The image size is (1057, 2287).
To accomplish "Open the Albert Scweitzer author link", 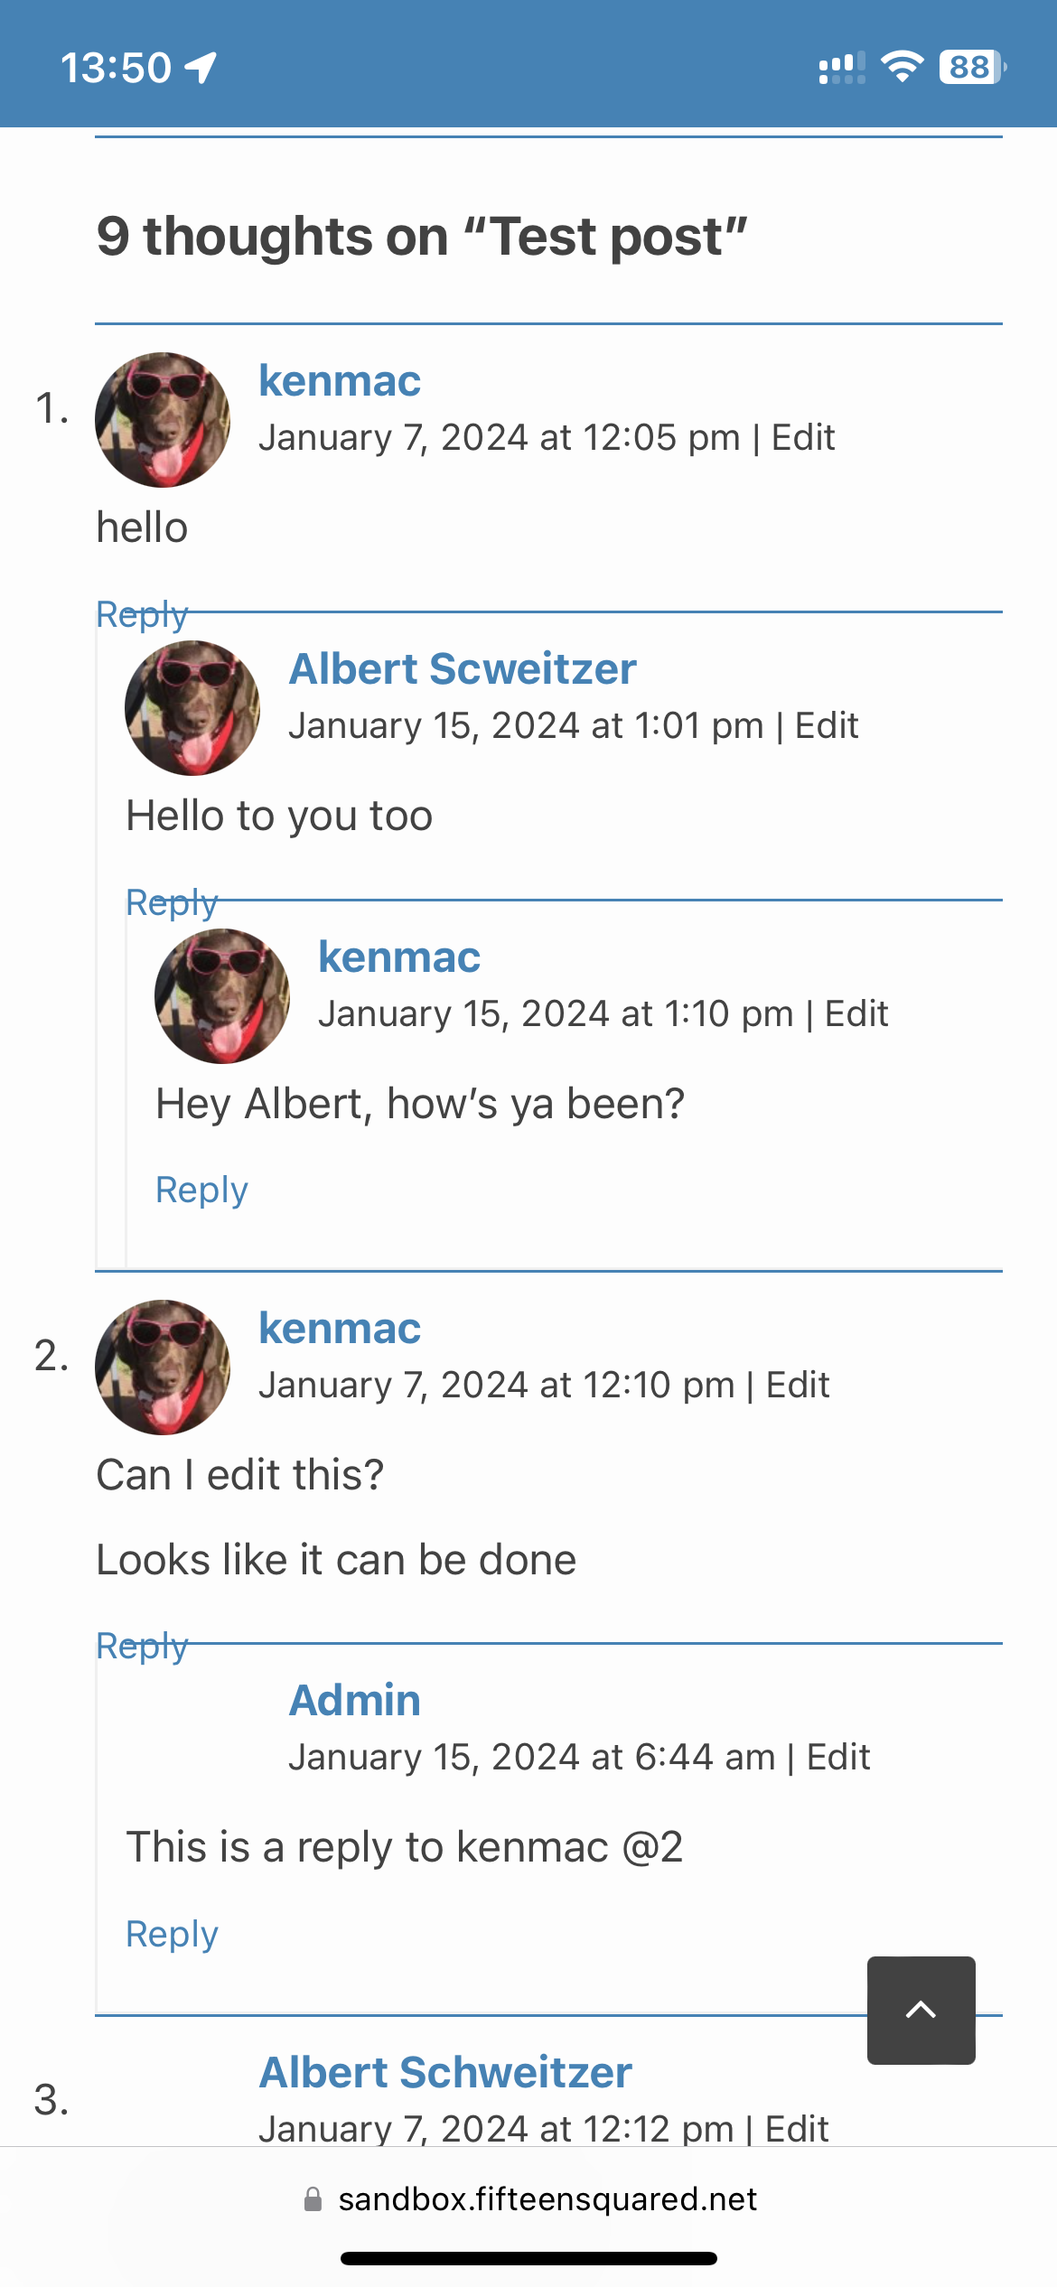I will [x=462, y=669].
